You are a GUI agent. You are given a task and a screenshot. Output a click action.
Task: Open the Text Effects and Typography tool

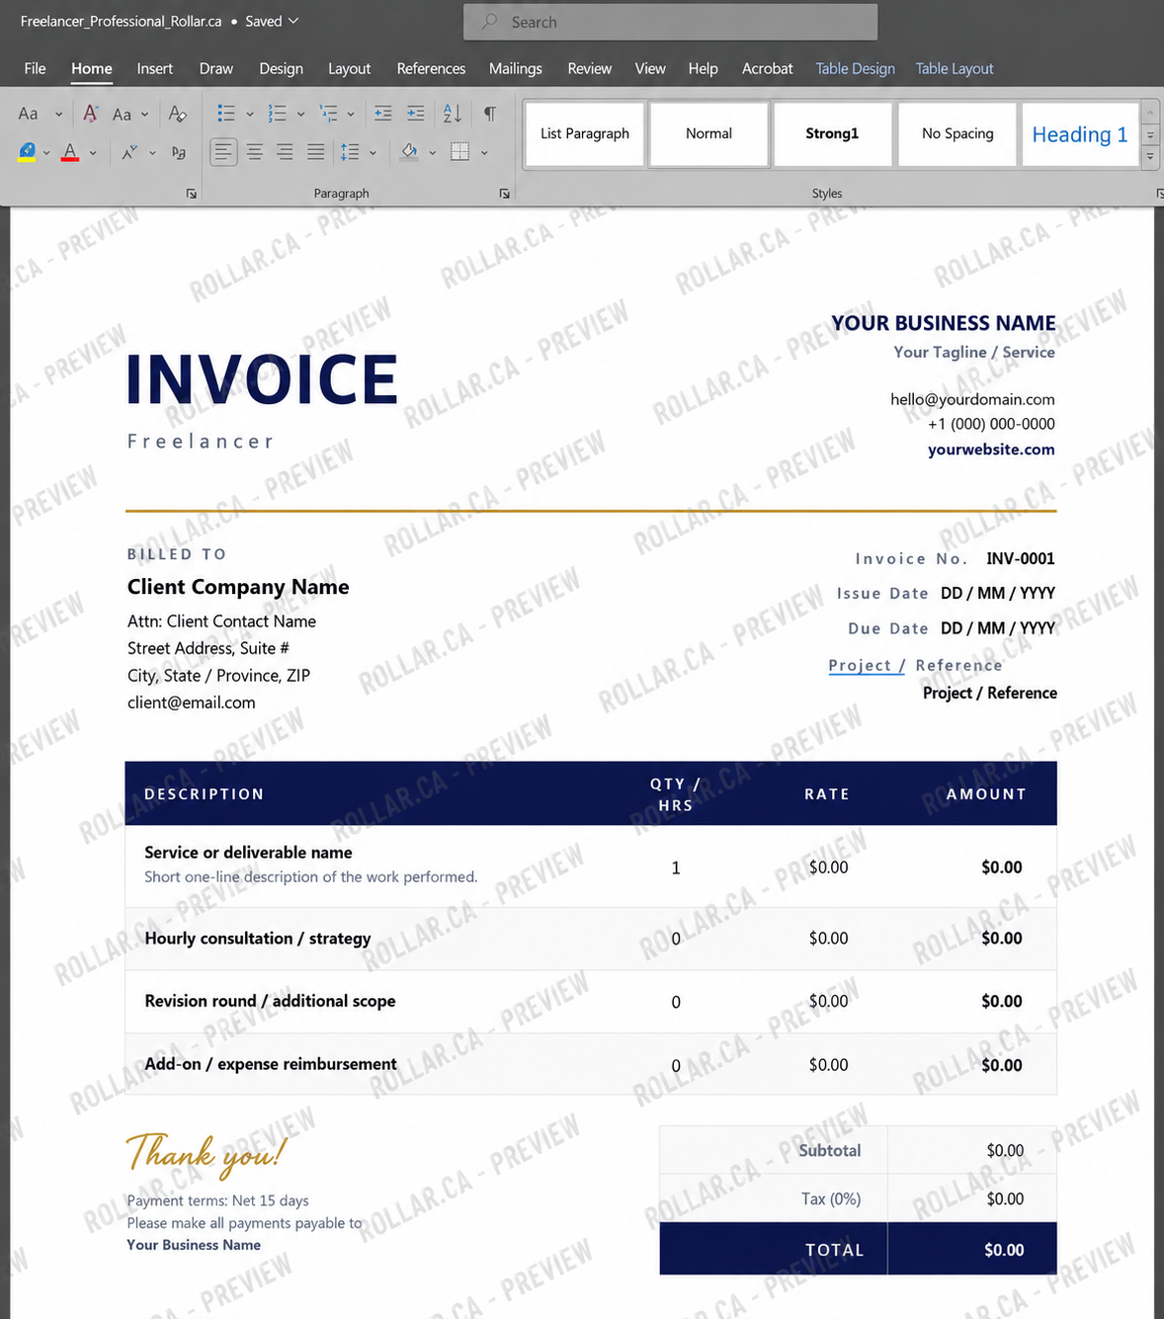tap(90, 114)
